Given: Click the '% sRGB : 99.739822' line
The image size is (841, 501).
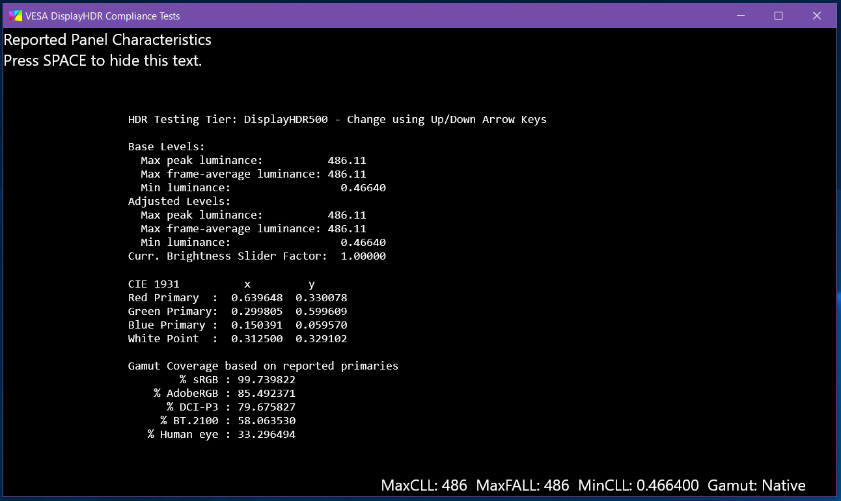Looking at the screenshot, I should [x=238, y=380].
